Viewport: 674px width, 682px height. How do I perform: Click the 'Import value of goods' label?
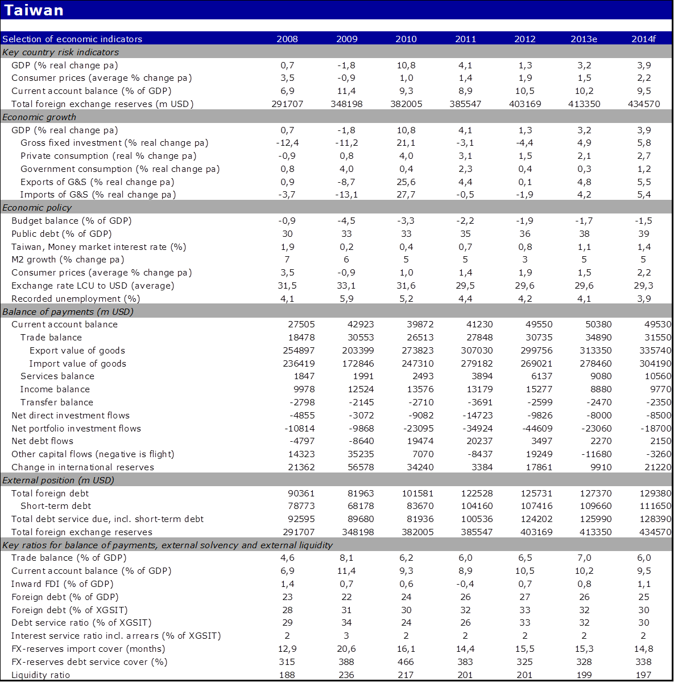click(78, 363)
